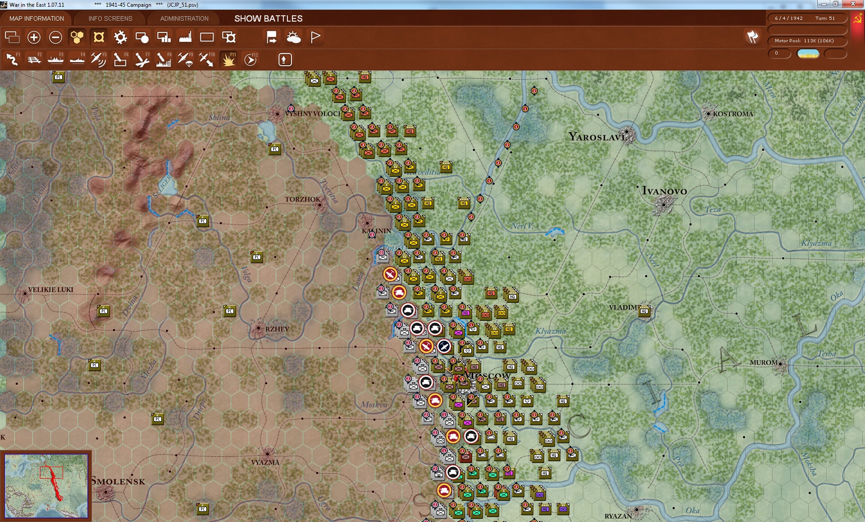Click the zoom in plus icon

tap(34, 37)
